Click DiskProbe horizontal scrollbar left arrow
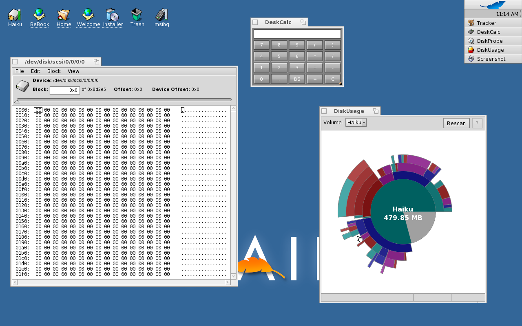 (15, 282)
